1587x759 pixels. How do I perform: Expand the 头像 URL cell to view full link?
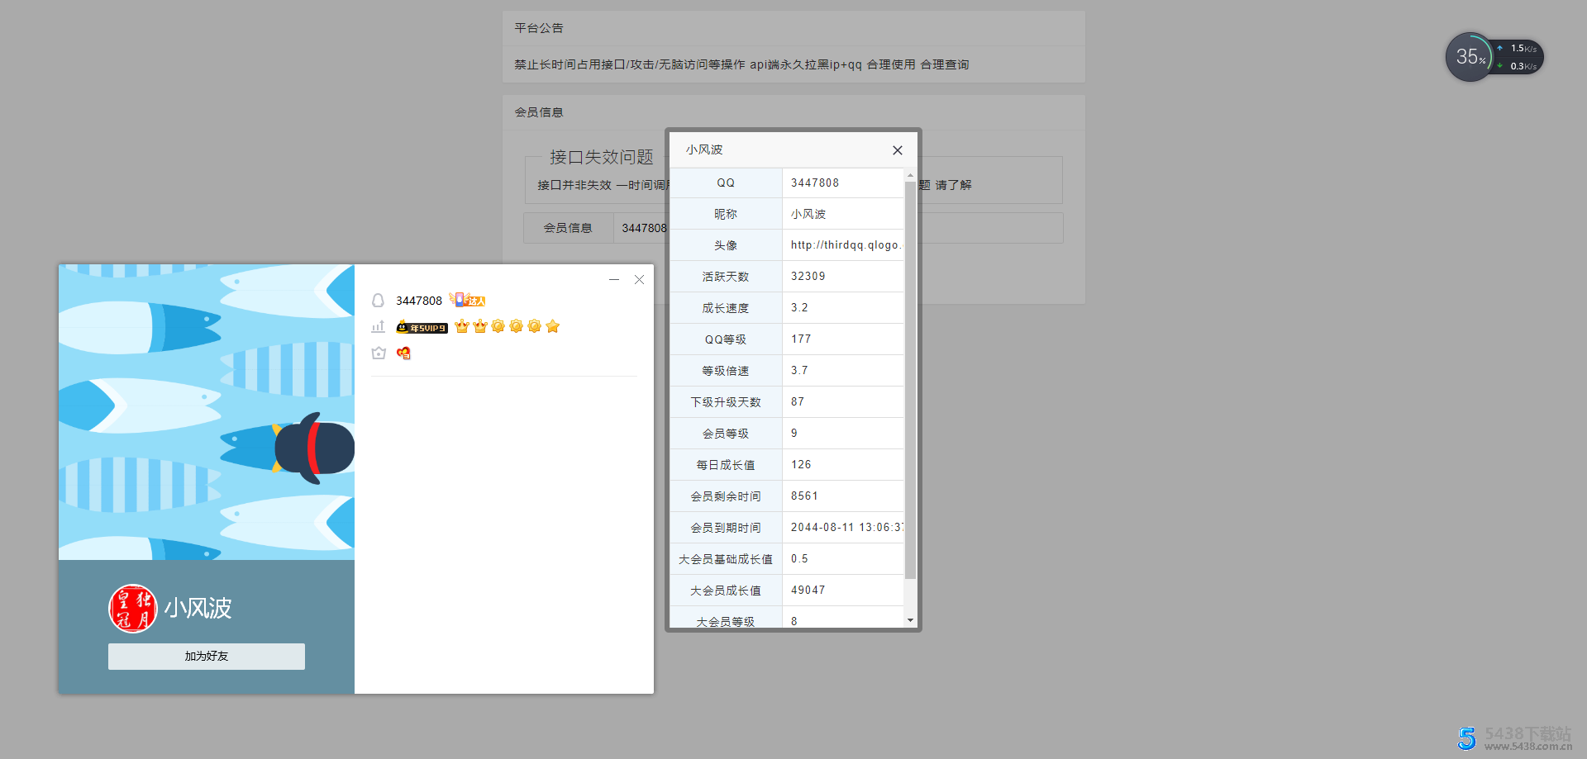tap(843, 244)
